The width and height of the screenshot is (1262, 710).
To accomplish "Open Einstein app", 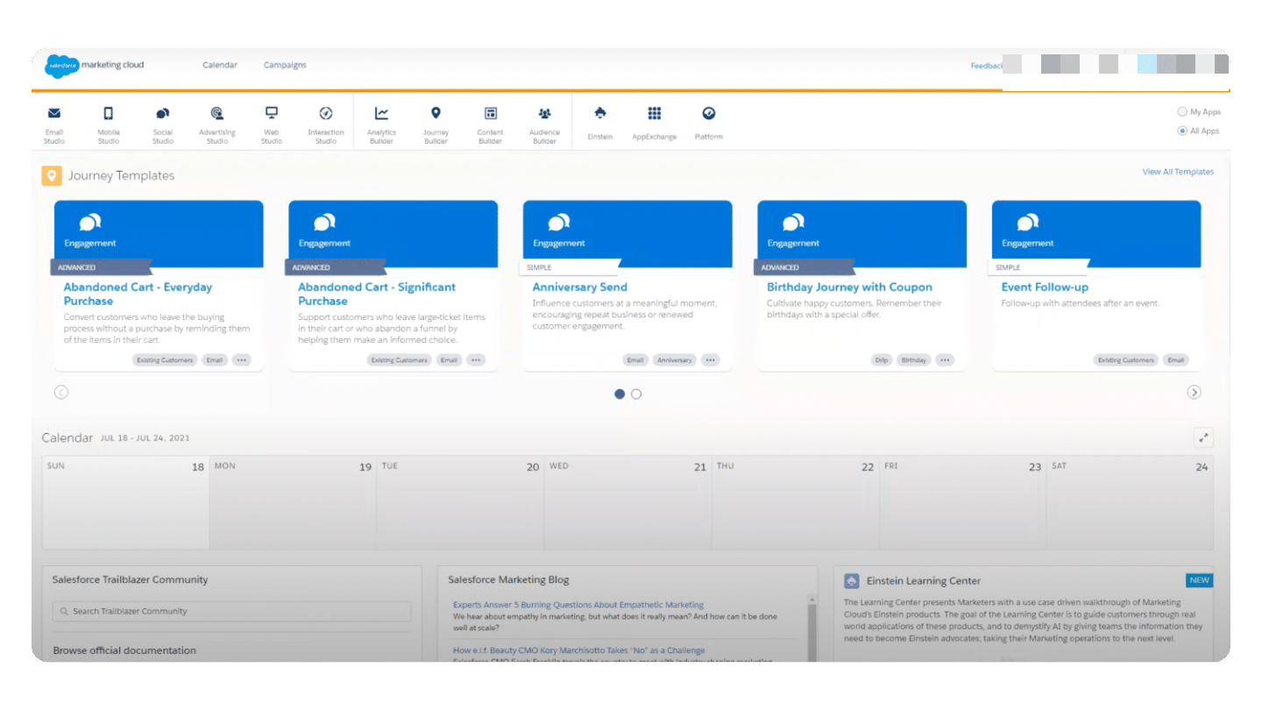I will (600, 123).
